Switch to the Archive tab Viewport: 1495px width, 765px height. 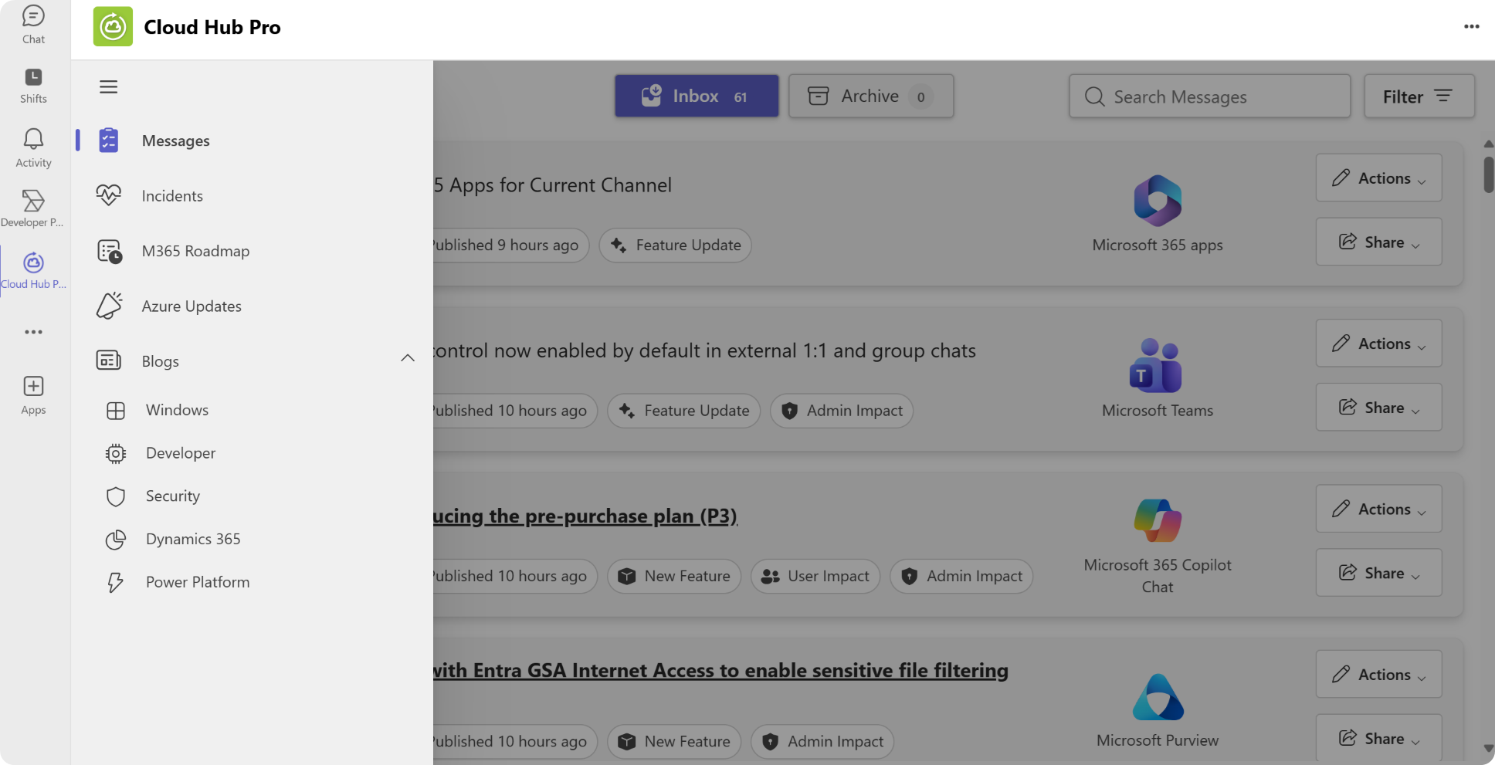tap(870, 96)
